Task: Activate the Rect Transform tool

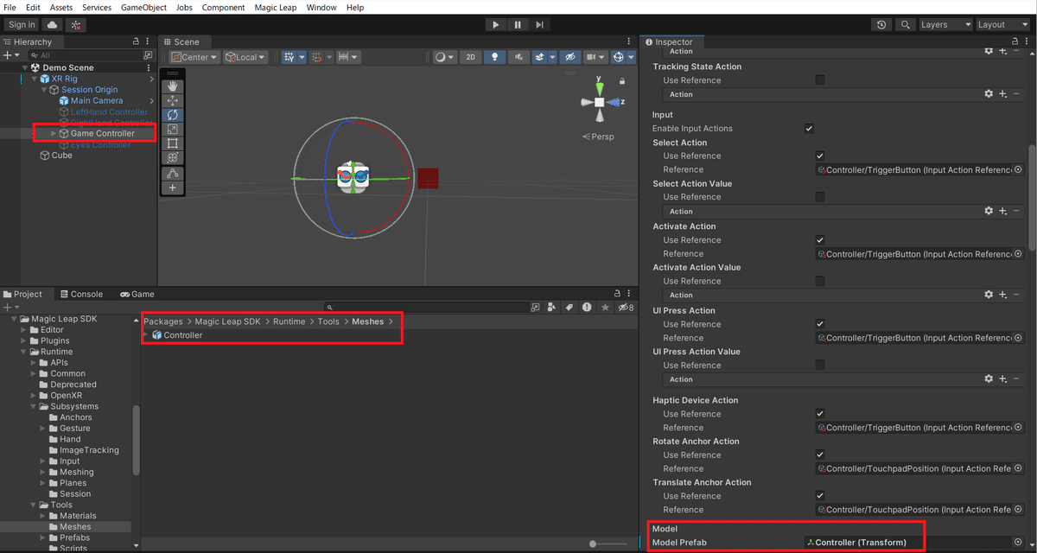Action: (172, 142)
